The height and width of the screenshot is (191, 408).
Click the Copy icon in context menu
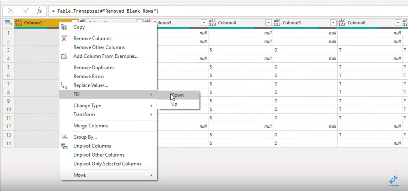64,27
